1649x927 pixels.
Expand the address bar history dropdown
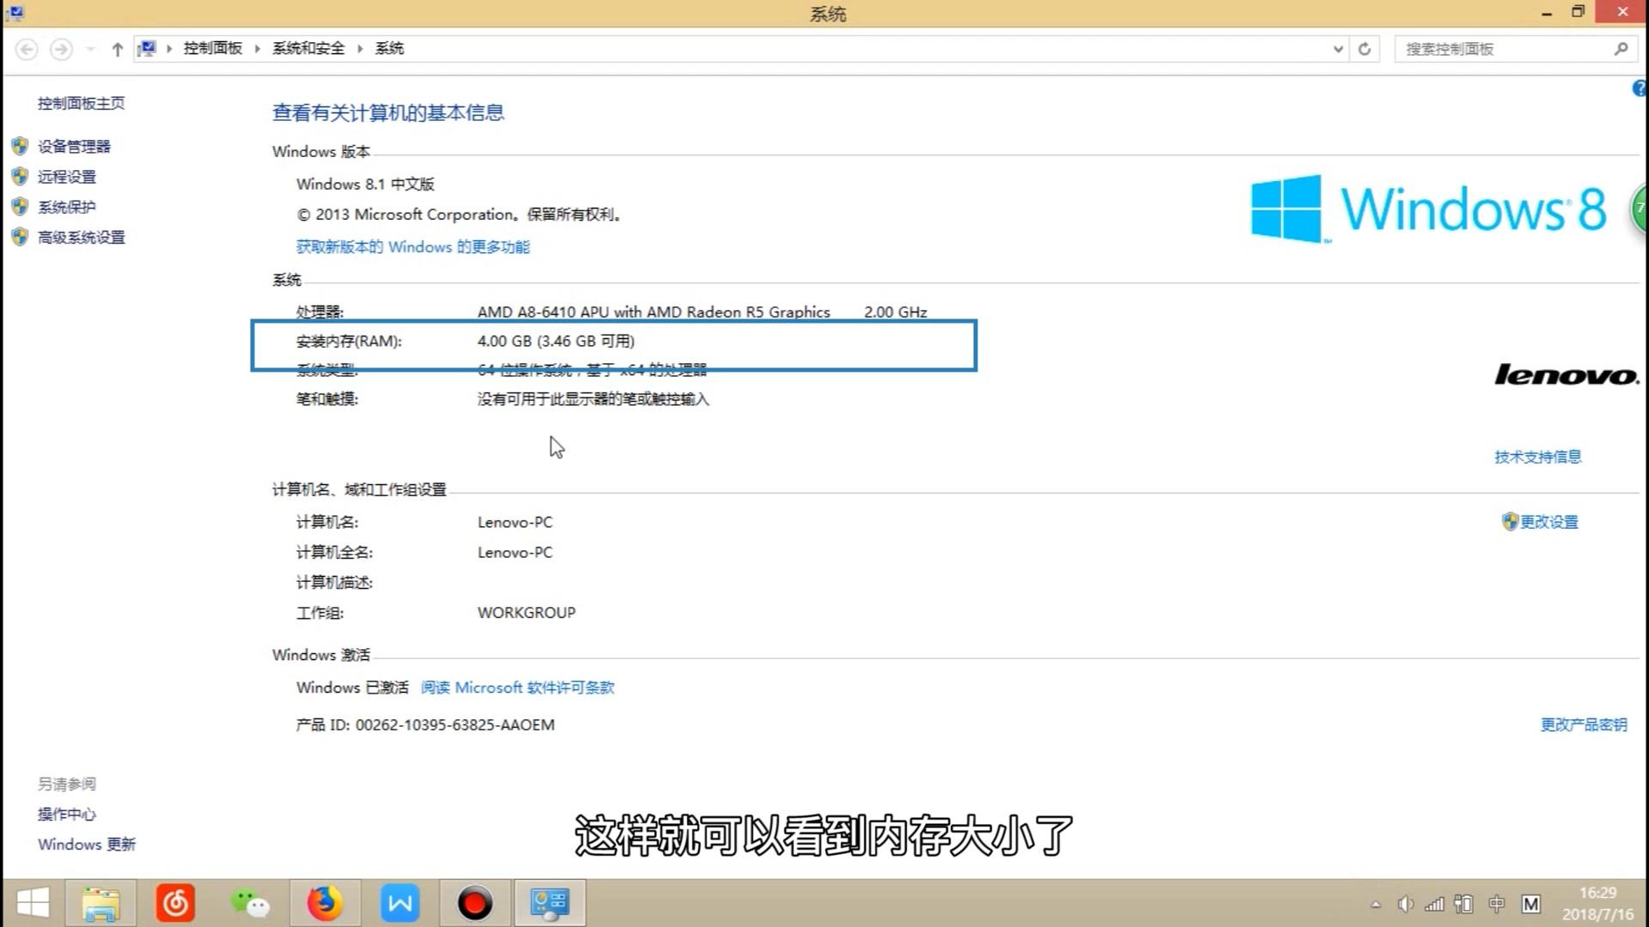pyautogui.click(x=1337, y=49)
